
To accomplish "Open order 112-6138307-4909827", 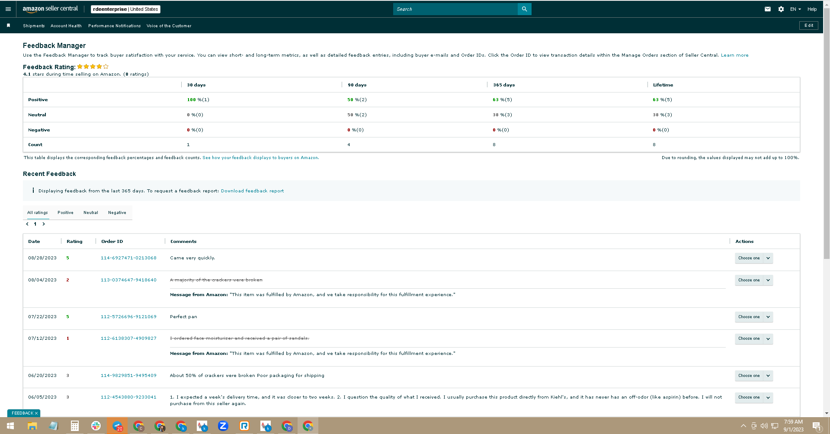I will point(128,338).
